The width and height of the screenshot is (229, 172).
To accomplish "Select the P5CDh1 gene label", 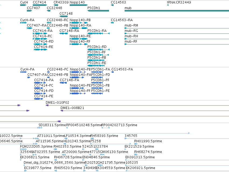I will (94, 8).
